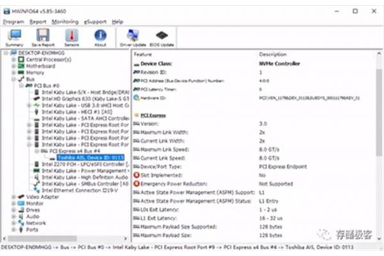Click the tree scrollbar right arrow
The image size is (384, 256).
125,238
